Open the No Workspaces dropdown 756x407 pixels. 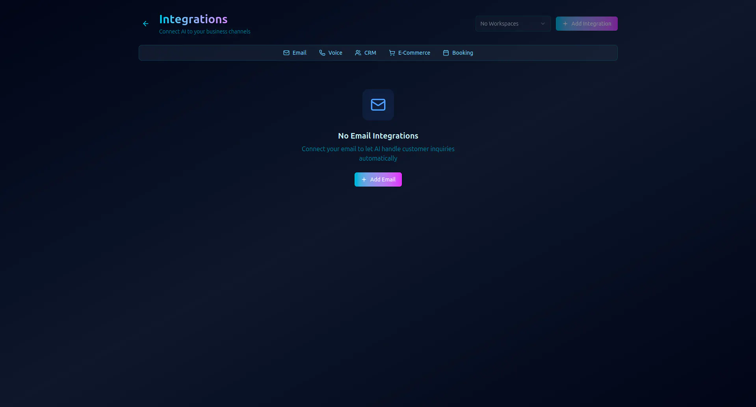point(513,24)
